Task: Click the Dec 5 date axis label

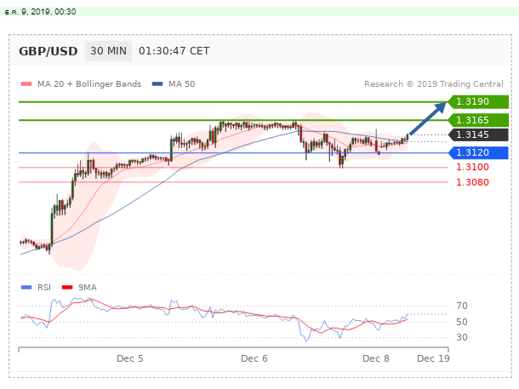Action: [x=130, y=358]
